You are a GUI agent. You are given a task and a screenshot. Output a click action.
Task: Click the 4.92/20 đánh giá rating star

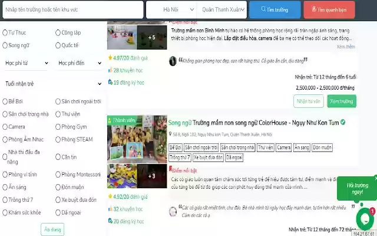[110, 196]
